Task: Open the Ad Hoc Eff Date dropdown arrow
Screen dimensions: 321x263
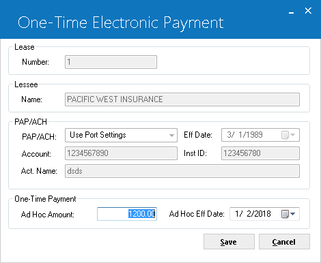Action: (x=293, y=214)
